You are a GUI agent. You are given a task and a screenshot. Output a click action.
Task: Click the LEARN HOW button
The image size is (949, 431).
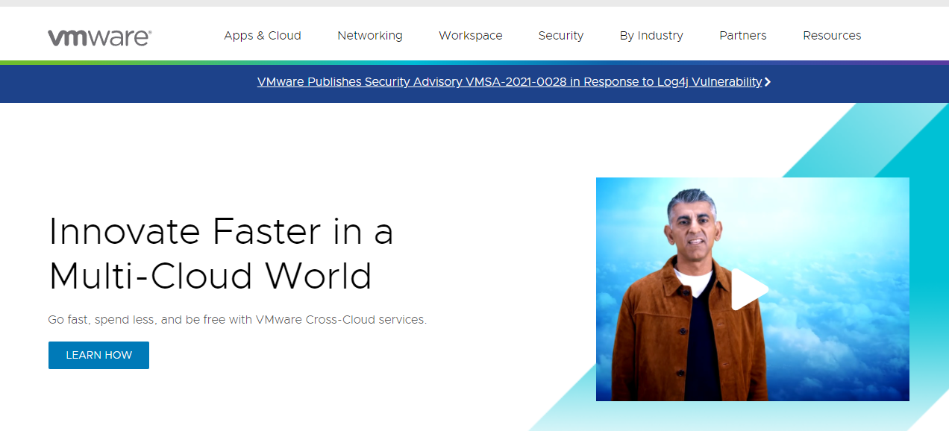tap(98, 355)
